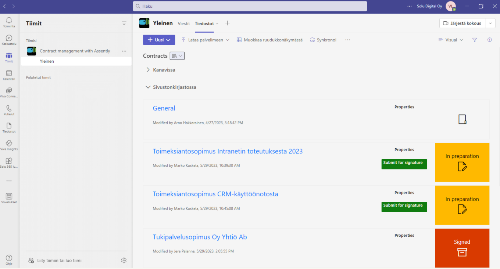The image size is (500, 269).
Task: Open Tukipalvelusopimus Oy Yhtiö Ab link
Action: pos(200,237)
